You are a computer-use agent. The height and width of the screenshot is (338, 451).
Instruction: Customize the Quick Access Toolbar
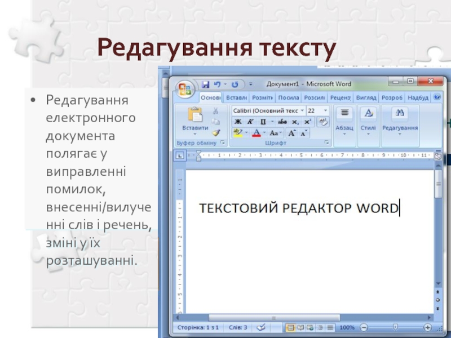click(250, 84)
